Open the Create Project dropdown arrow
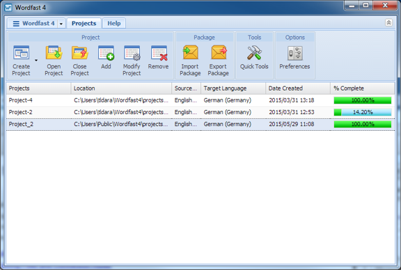 [x=36, y=61]
